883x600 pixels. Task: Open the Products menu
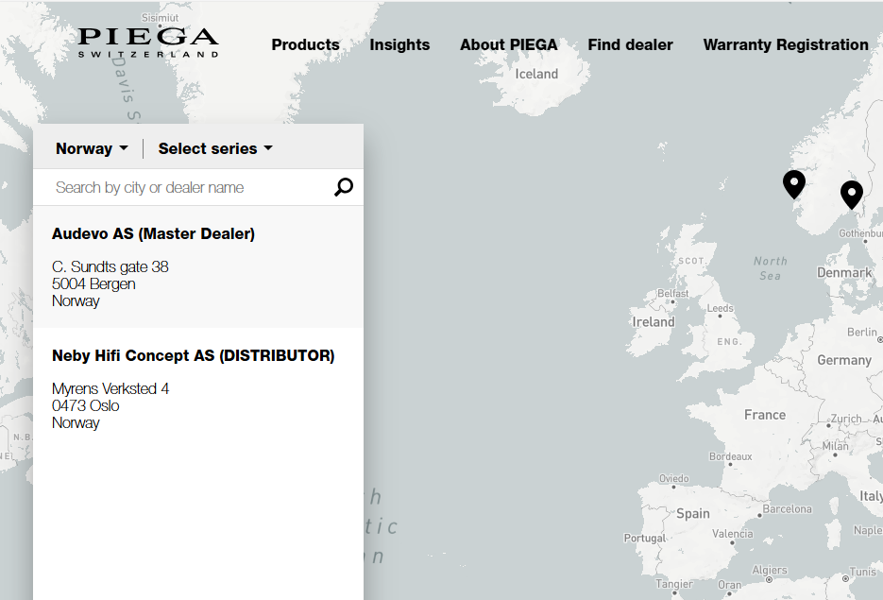click(305, 44)
